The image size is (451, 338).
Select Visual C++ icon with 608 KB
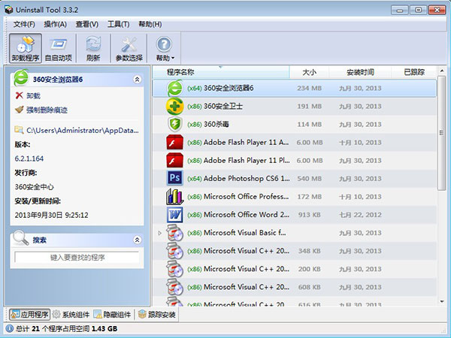(x=175, y=287)
